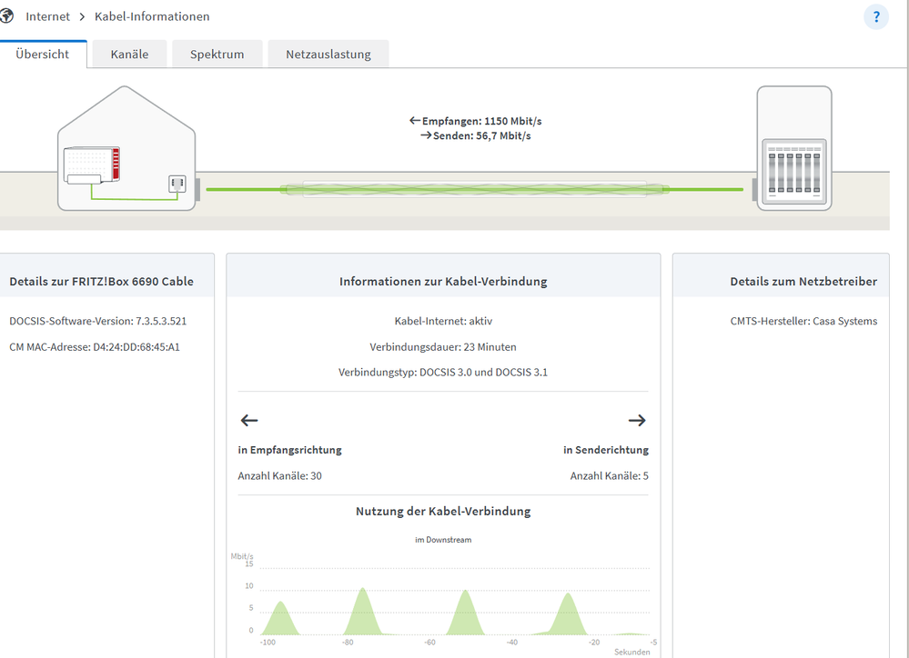This screenshot has height=658, width=909.
Task: Click the Nutzung der Kabel-Verbindung heading
Action: click(x=443, y=512)
